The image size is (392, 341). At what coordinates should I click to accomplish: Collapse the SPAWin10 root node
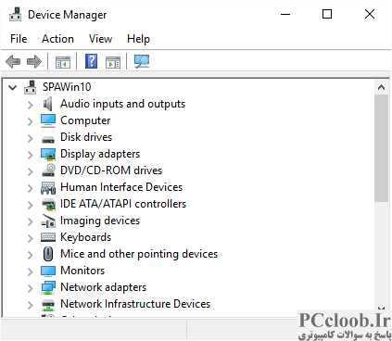[12, 87]
